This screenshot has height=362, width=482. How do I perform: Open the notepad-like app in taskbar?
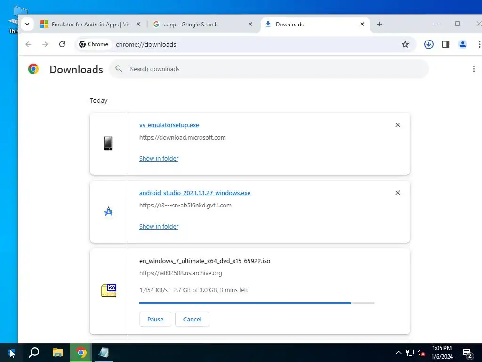click(x=104, y=353)
